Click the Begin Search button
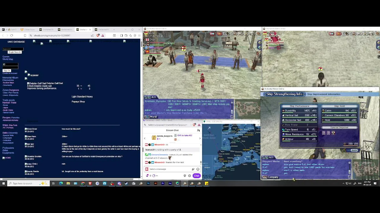The width and height of the screenshot is (380, 213). click(15, 52)
